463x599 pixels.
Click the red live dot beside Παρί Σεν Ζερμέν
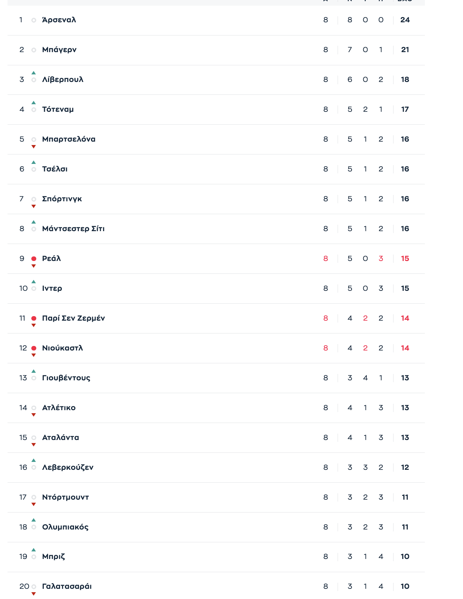[x=34, y=318]
